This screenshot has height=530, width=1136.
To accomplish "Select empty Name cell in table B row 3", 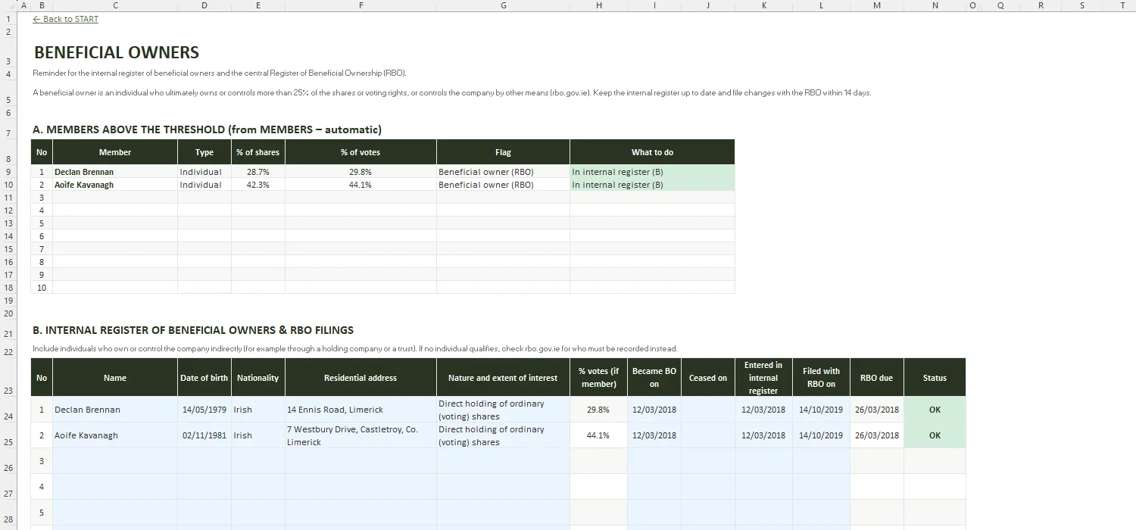I will pos(115,461).
